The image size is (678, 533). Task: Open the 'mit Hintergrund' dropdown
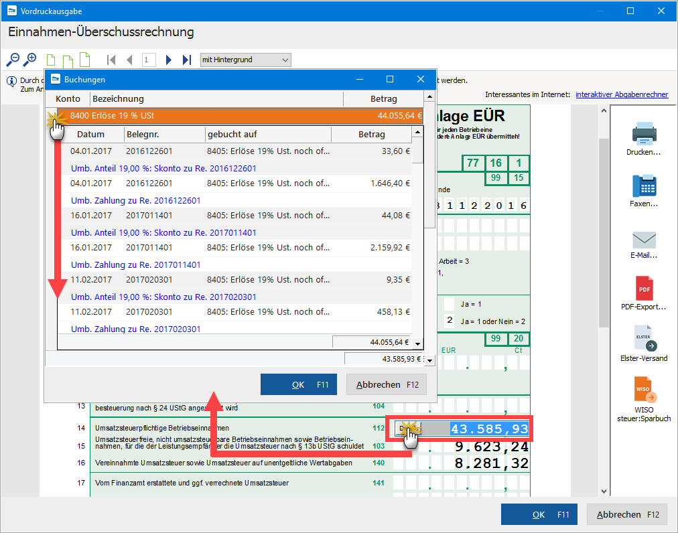(x=246, y=60)
